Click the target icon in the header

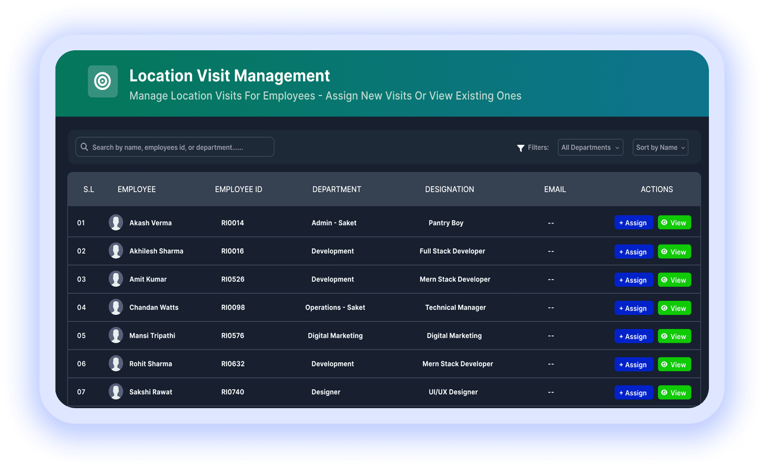103,81
